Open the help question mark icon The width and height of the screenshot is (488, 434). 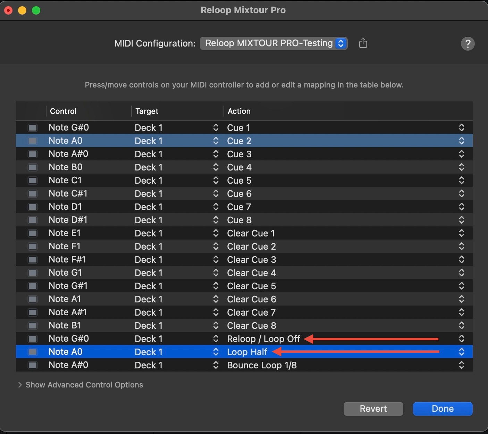(468, 44)
